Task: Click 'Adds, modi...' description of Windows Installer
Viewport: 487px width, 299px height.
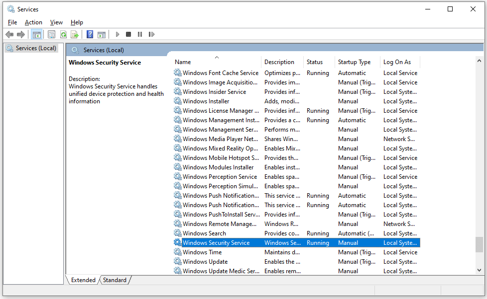Action: pos(282,101)
